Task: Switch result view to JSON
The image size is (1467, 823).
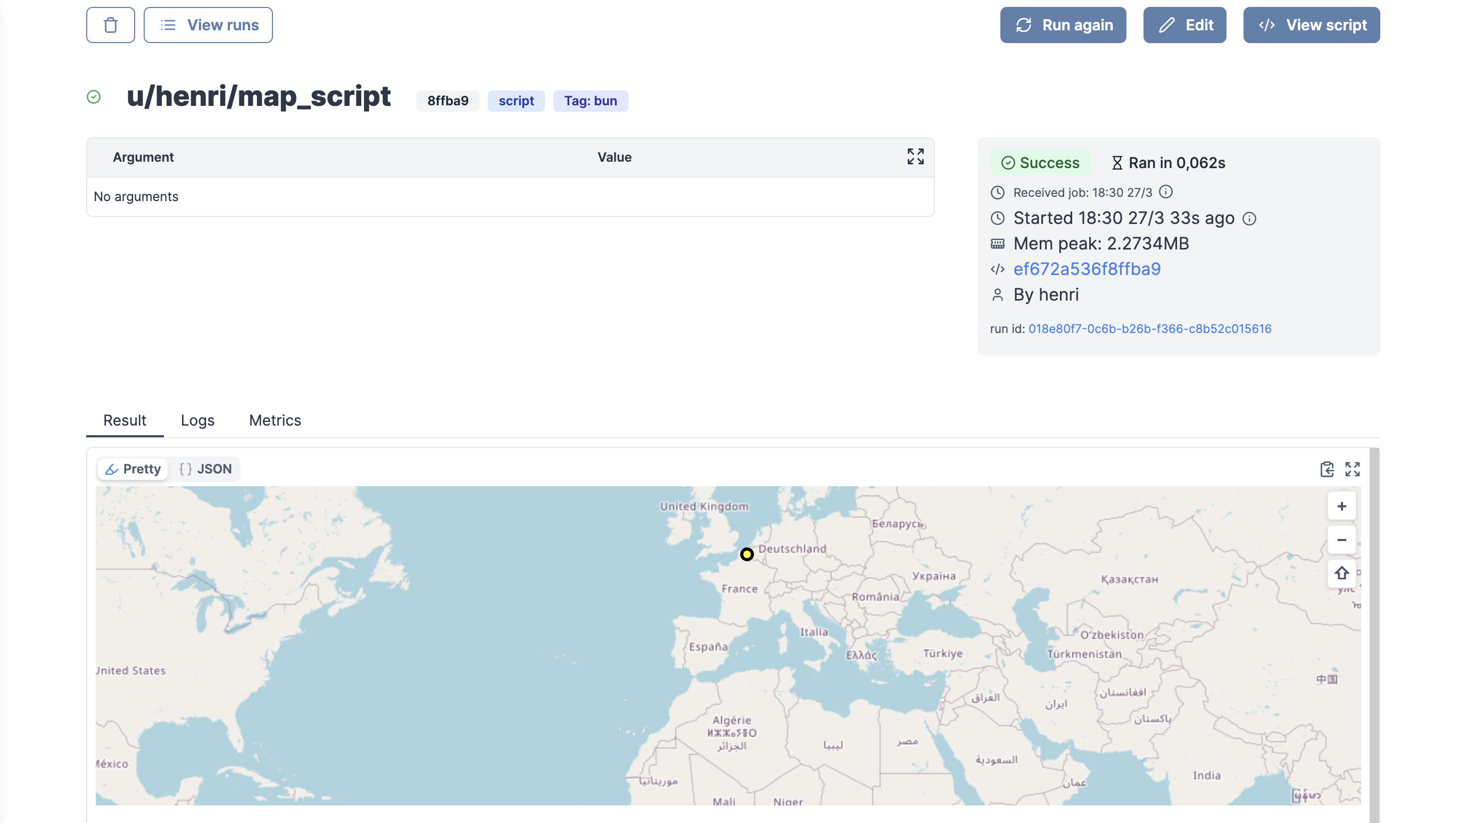Action: 205,469
